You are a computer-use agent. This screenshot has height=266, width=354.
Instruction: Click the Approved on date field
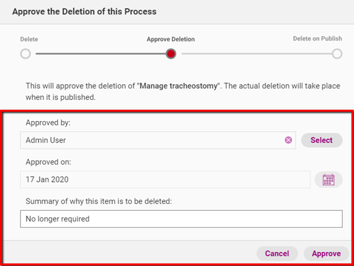165,180
